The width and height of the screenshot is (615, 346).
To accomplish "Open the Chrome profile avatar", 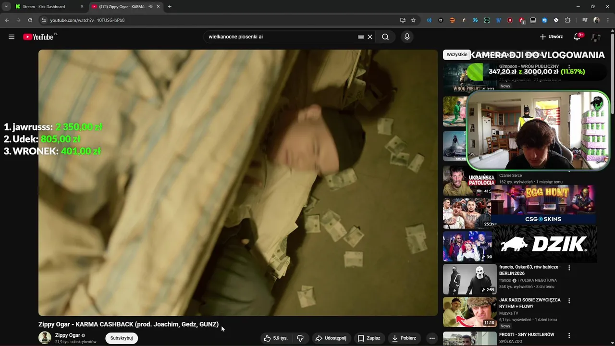I will tap(596, 20).
